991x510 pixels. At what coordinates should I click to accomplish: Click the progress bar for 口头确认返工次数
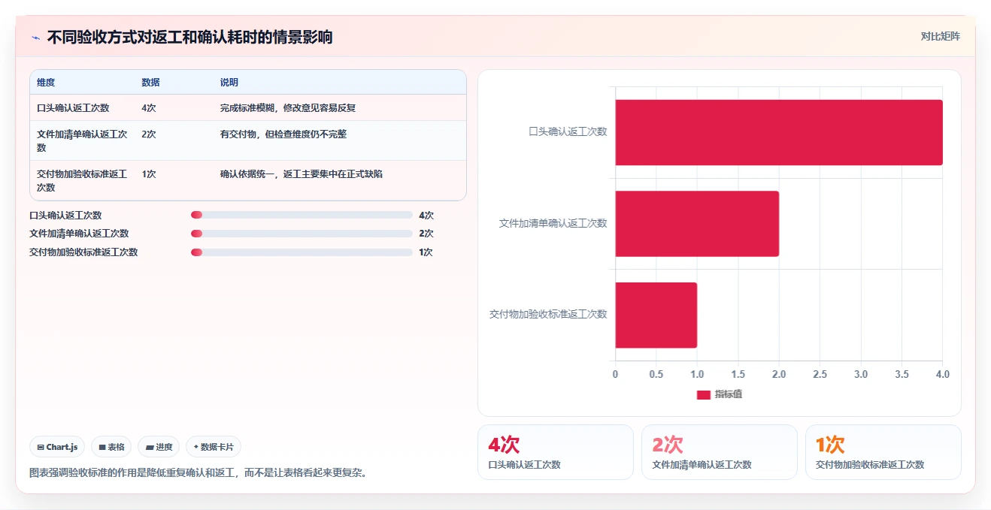302,215
